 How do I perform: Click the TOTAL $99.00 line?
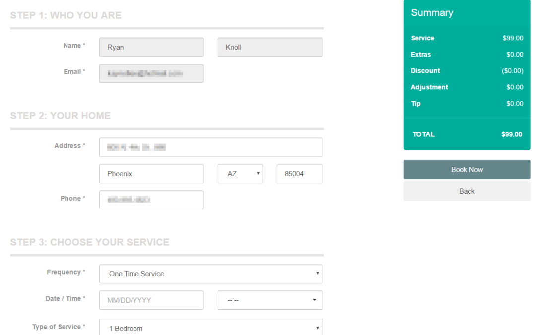[467, 134]
